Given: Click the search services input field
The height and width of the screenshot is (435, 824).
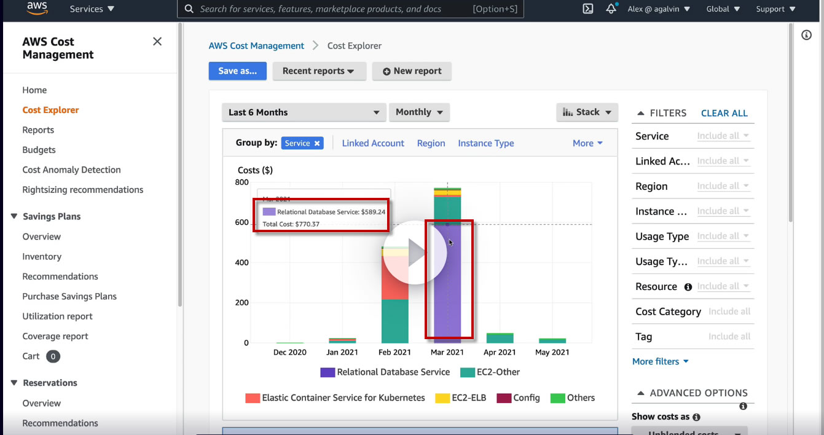Looking at the screenshot, I should [x=332, y=9].
